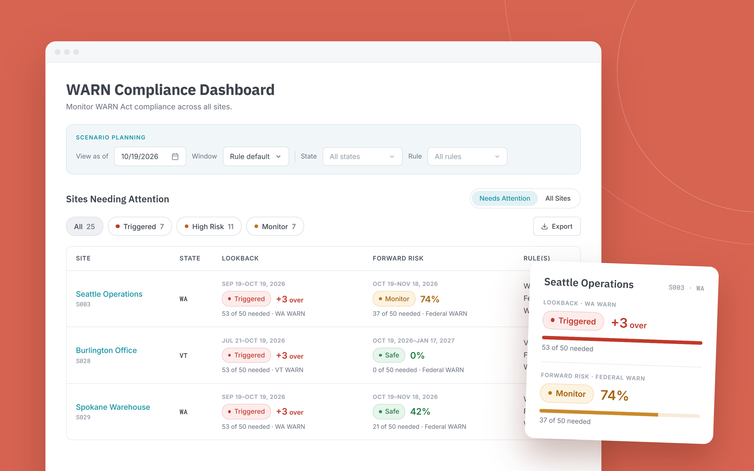754x471 pixels.
Task: Open the Seattle Operations site link
Action: coord(109,294)
